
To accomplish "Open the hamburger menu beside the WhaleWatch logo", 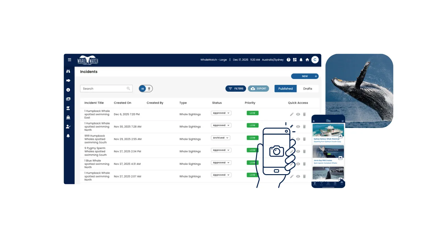I will 70,60.
